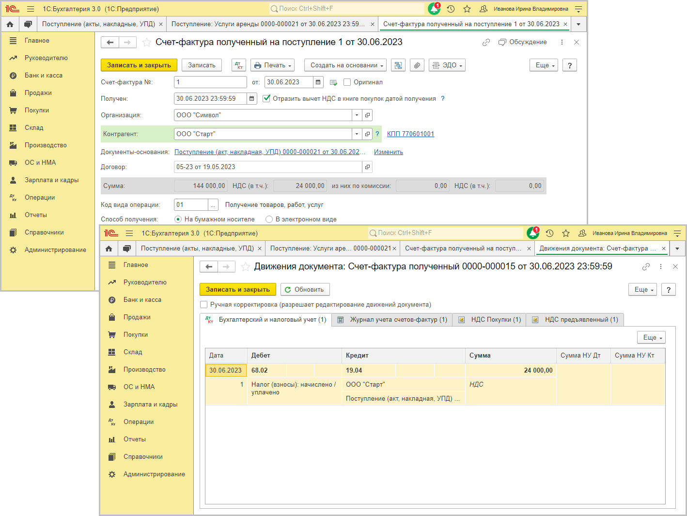Go to home page icon in top window
The height and width of the screenshot is (516, 687).
10,24
